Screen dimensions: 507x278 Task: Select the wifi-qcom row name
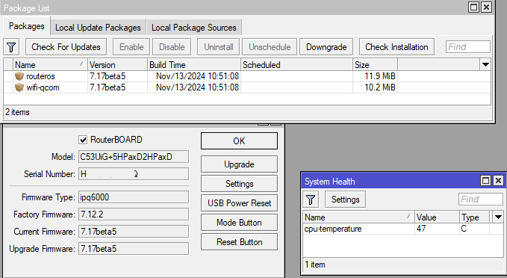(43, 87)
